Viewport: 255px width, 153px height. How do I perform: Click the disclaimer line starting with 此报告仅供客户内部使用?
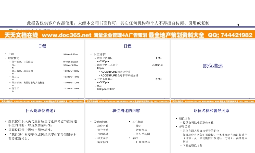(118, 23)
